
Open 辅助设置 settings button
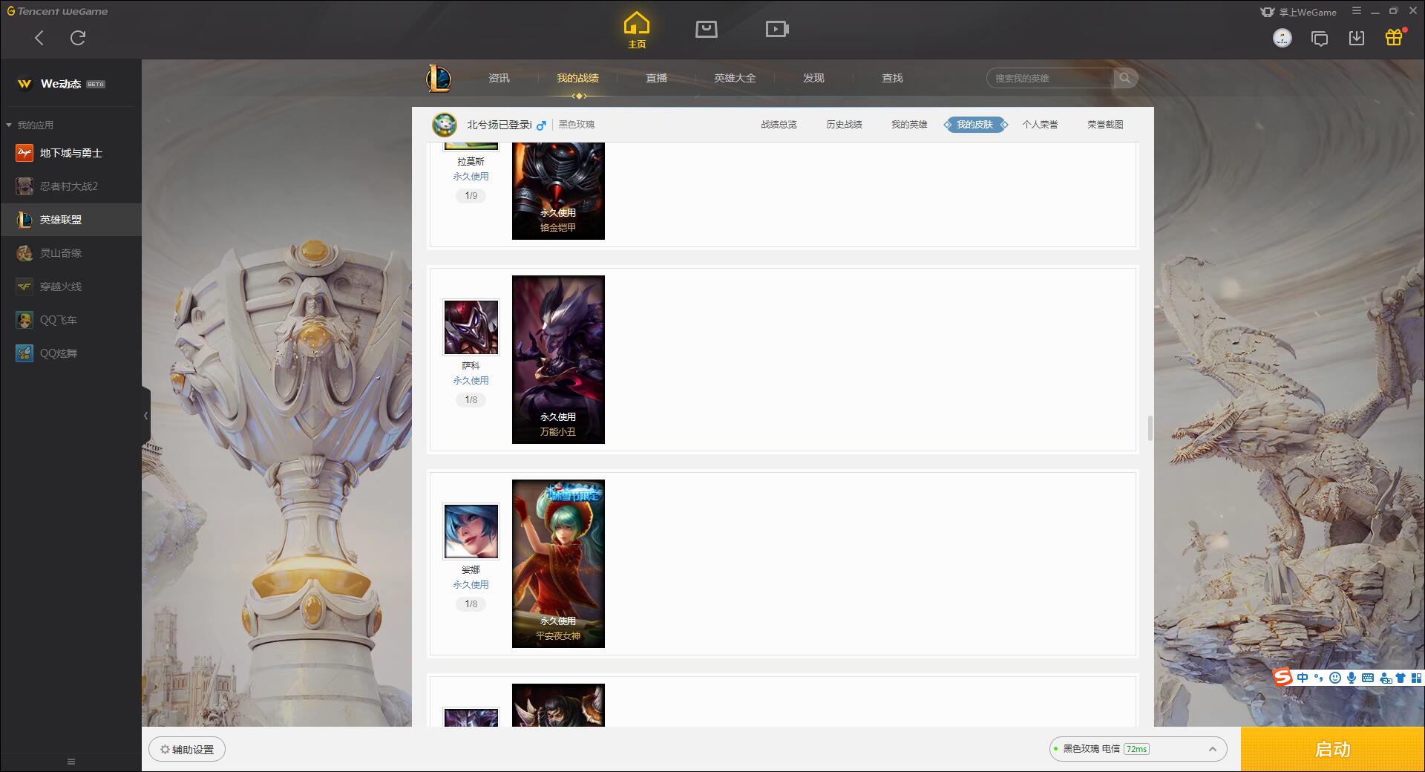[187, 750]
